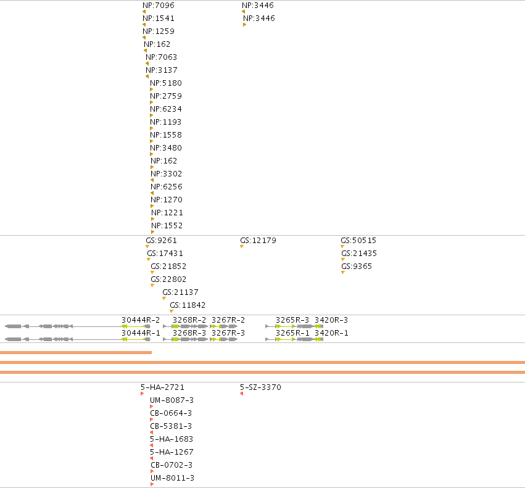
Task: Select the 5-HA-1267 label
Action: coord(172,452)
